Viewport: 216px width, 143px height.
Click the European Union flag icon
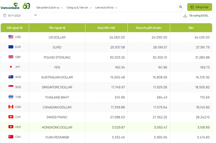click(x=11, y=47)
